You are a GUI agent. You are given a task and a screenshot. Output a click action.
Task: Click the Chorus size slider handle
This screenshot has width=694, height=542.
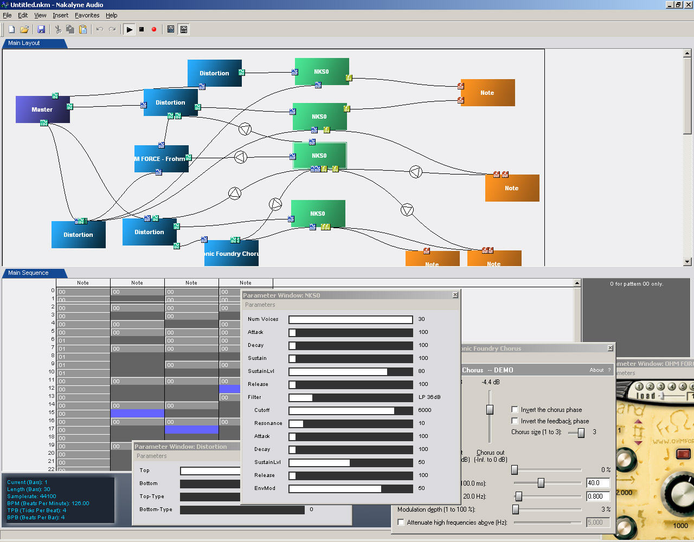pos(581,433)
